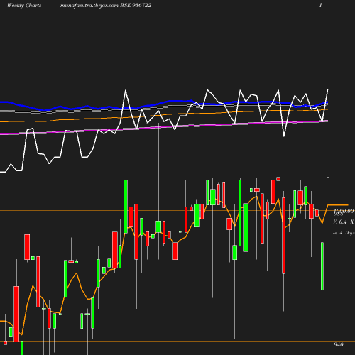Click the "in 4 Days" text

pyautogui.click(x=344, y=233)
